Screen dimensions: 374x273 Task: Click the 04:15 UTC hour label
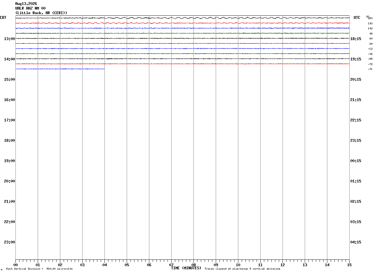click(x=355, y=242)
